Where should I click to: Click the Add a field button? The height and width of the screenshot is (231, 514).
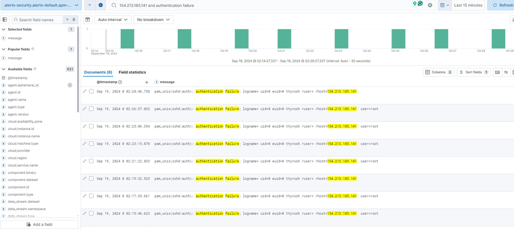coord(39,224)
